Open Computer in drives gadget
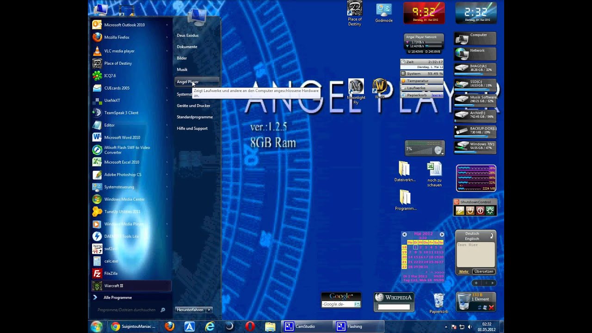This screenshot has width=592, height=333. pyautogui.click(x=475, y=38)
